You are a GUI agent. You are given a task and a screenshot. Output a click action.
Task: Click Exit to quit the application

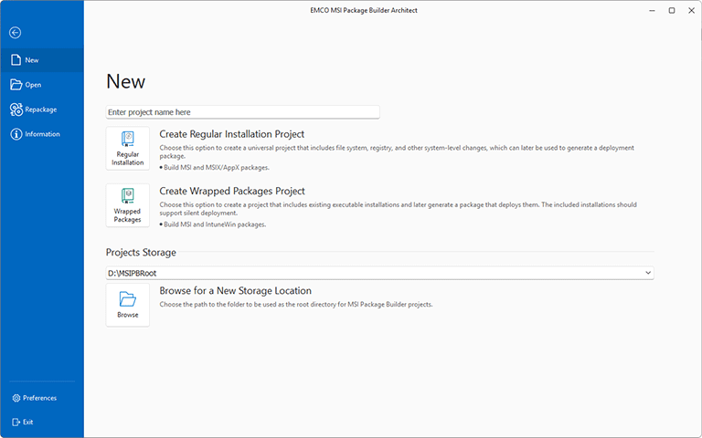(x=27, y=422)
